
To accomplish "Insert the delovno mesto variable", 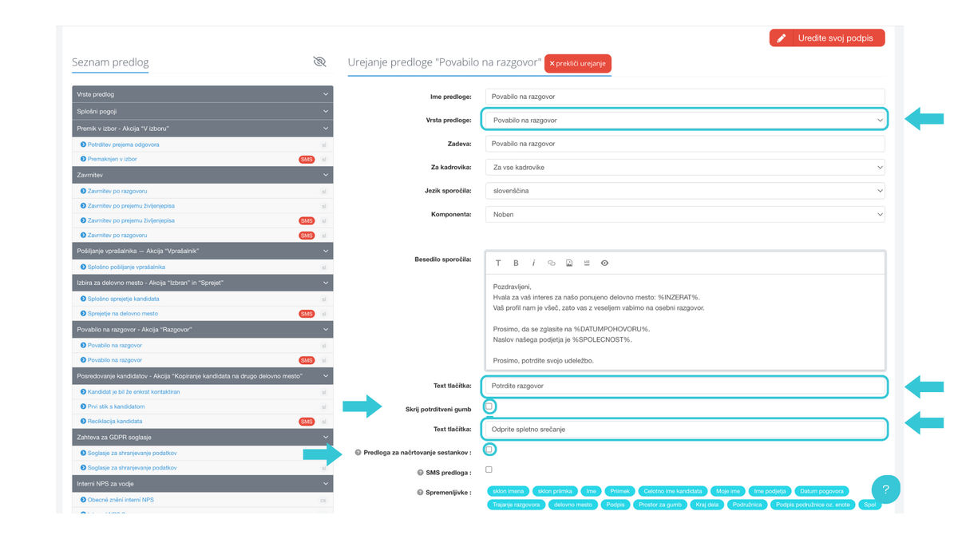I will coord(573,505).
